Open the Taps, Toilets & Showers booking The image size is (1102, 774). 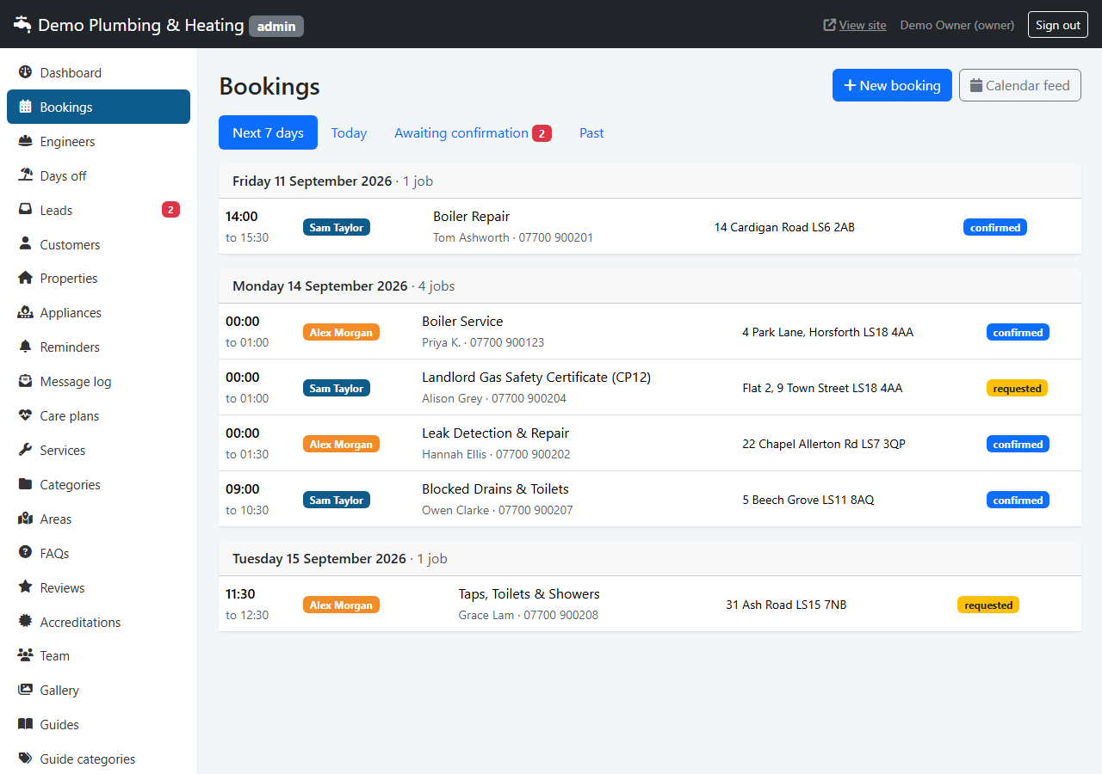point(650,604)
